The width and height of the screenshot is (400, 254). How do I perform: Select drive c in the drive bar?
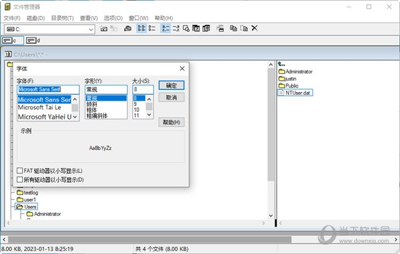tap(13, 40)
